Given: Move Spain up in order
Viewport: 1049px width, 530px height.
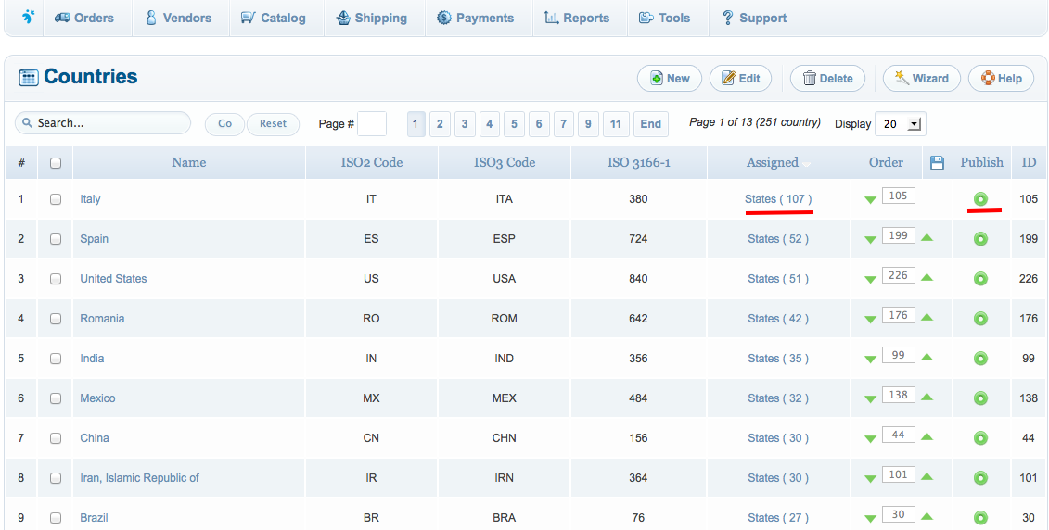Looking at the screenshot, I should (x=927, y=237).
